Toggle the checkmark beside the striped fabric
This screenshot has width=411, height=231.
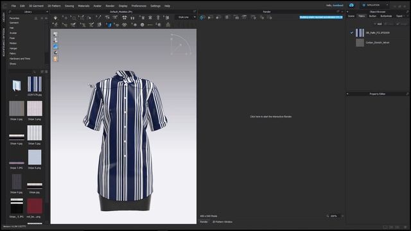pyautogui.click(x=352, y=33)
